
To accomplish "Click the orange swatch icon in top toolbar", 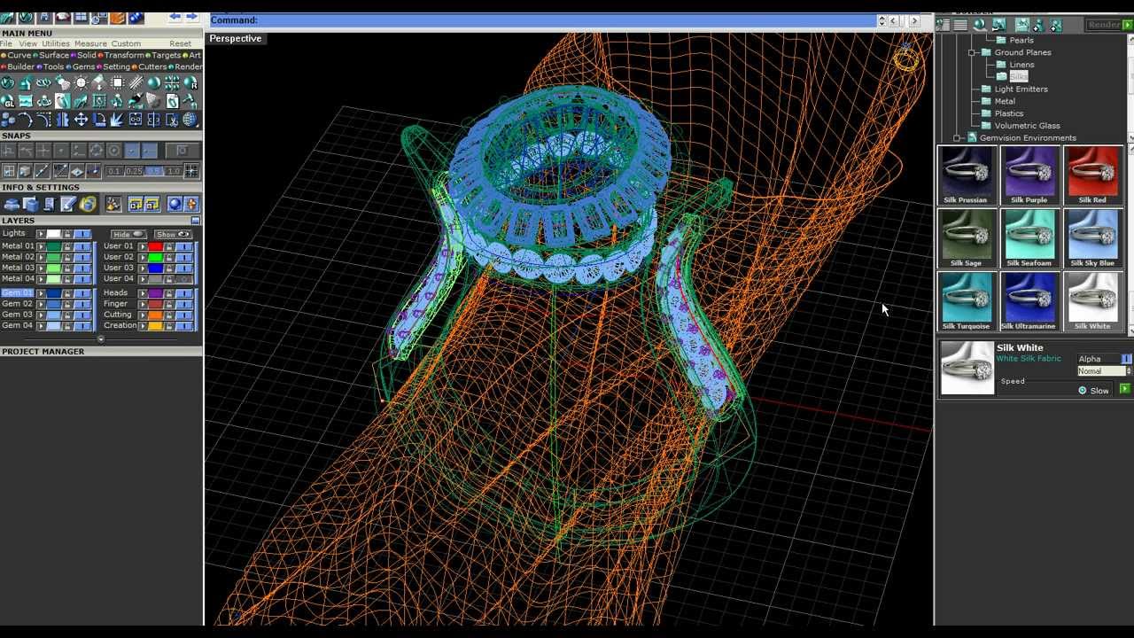I will (117, 18).
